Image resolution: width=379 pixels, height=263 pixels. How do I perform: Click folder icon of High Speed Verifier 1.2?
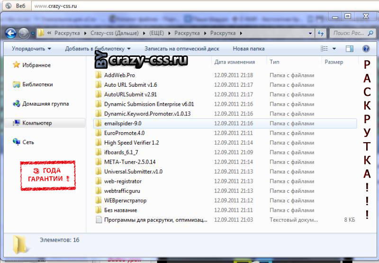tap(99, 143)
